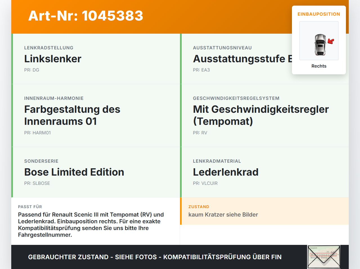The image size is (360, 269).
Task: Click 'PR: RV' code
Action: (x=200, y=133)
